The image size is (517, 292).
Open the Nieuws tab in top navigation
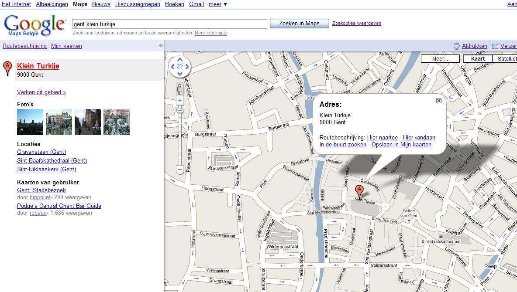(x=101, y=4)
